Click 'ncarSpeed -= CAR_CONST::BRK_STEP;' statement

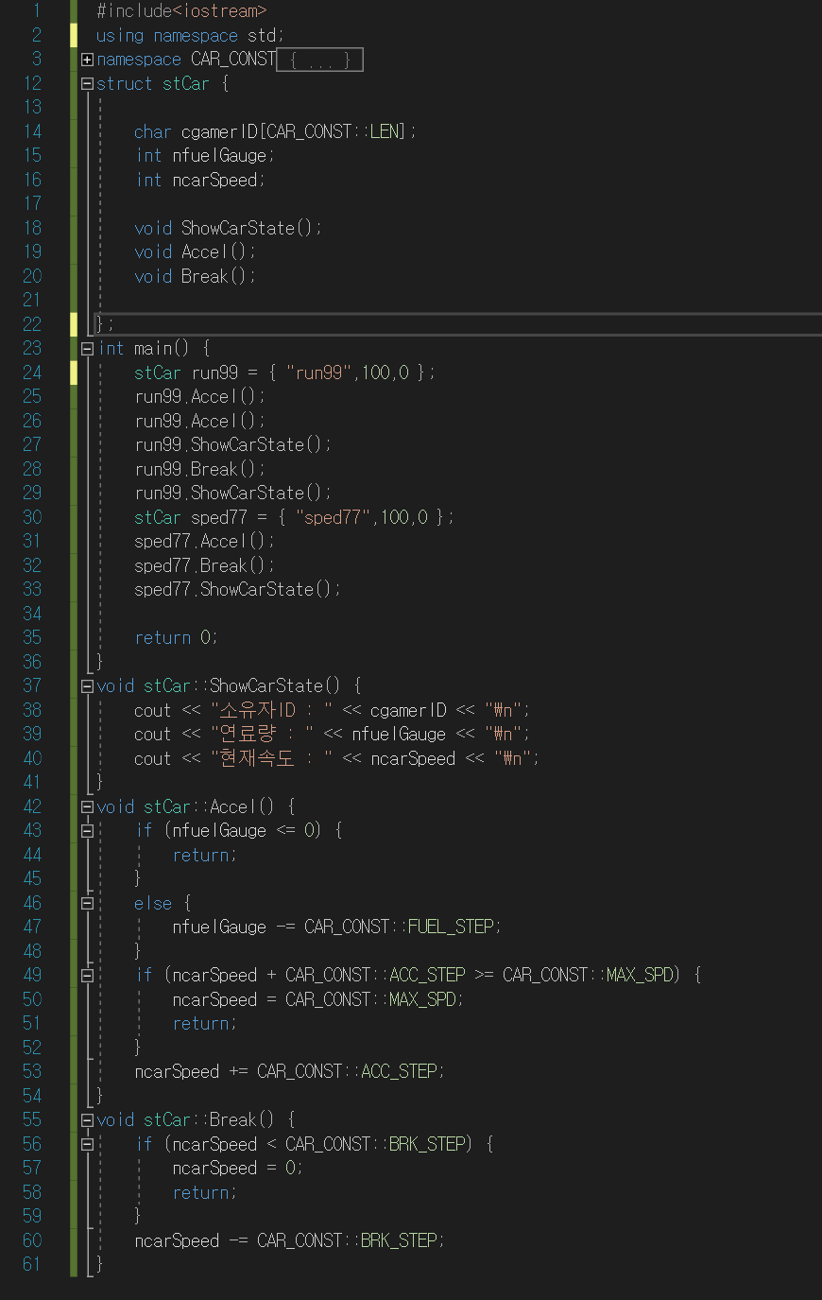pyautogui.click(x=289, y=1241)
